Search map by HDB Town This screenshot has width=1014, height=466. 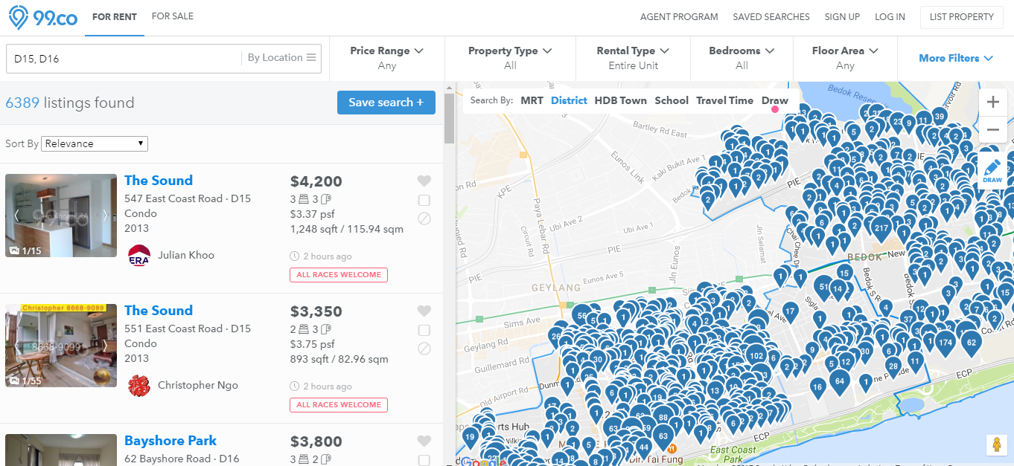(621, 100)
